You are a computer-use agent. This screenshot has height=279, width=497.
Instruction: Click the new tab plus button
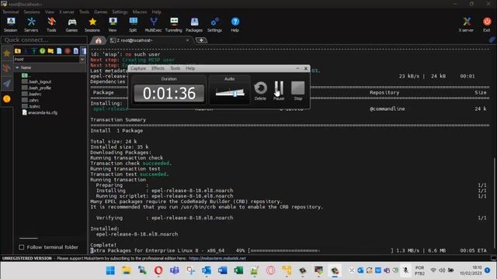[x=201, y=40]
